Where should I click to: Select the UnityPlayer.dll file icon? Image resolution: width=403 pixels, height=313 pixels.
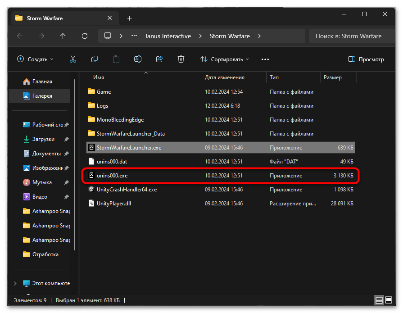pyautogui.click(x=91, y=203)
